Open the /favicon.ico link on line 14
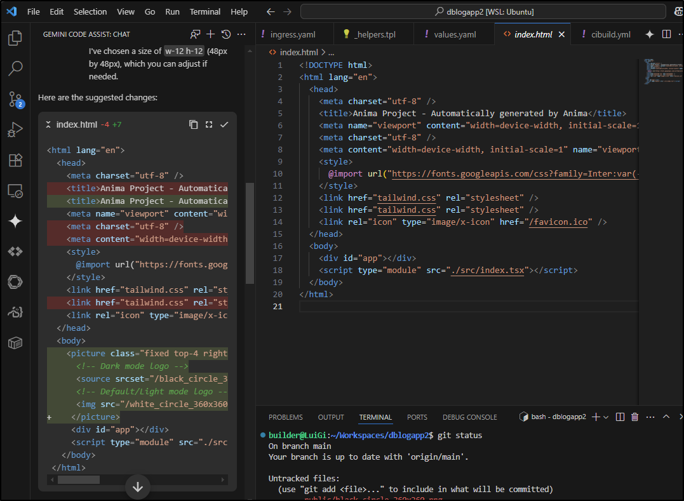The image size is (684, 501). pos(558,222)
